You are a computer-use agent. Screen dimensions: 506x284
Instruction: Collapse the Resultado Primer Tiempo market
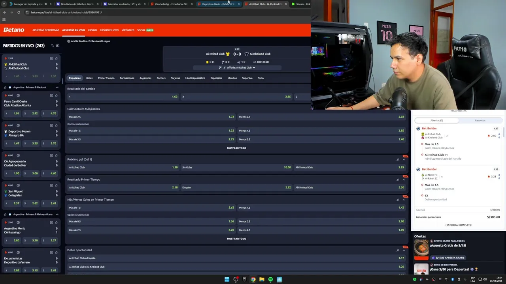[x=404, y=179]
